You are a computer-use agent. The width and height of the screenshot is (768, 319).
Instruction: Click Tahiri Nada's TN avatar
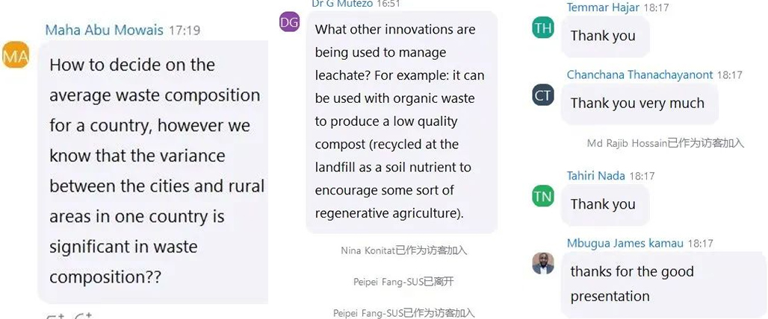pos(543,197)
